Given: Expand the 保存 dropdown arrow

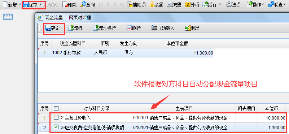Looking at the screenshot, I should click(40, 4).
